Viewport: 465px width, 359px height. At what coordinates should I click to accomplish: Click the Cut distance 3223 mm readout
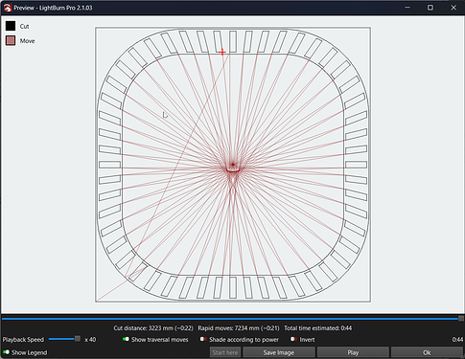pyautogui.click(x=153, y=328)
